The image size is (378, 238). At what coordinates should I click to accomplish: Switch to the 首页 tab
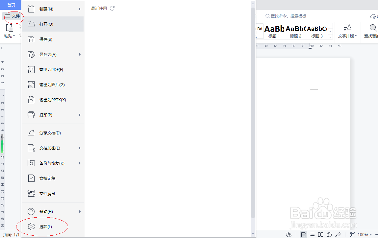pyautogui.click(x=11, y=5)
